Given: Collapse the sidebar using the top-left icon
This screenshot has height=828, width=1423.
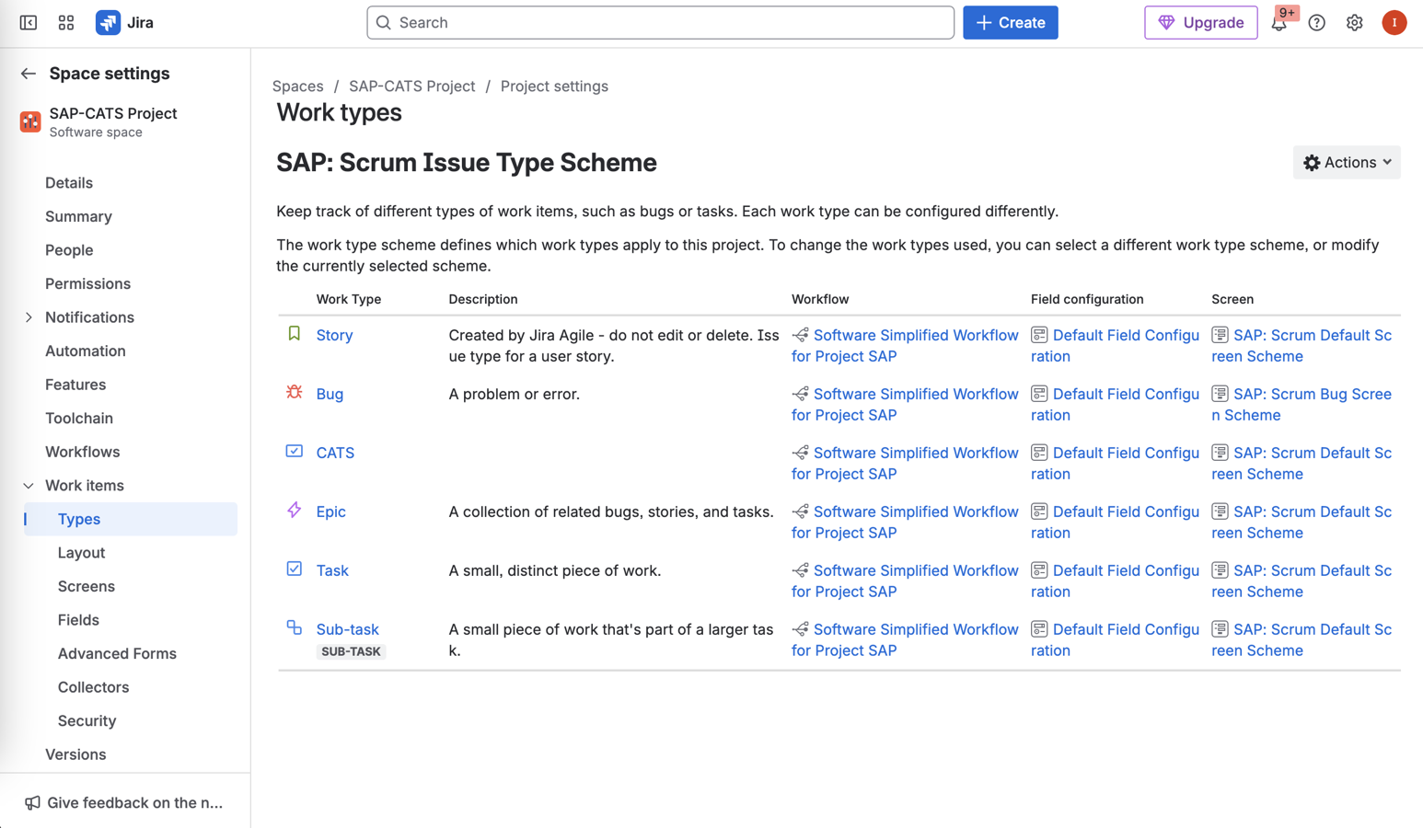Looking at the screenshot, I should click(x=28, y=22).
